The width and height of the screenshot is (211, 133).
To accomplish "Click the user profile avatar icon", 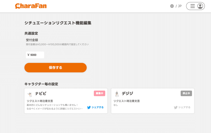I will [x=200, y=6].
